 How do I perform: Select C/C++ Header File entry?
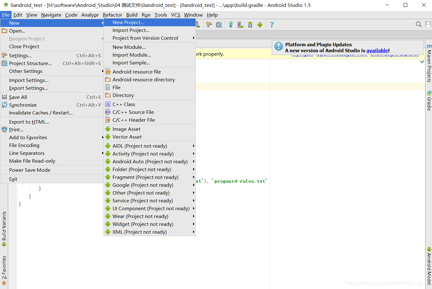tap(150, 120)
